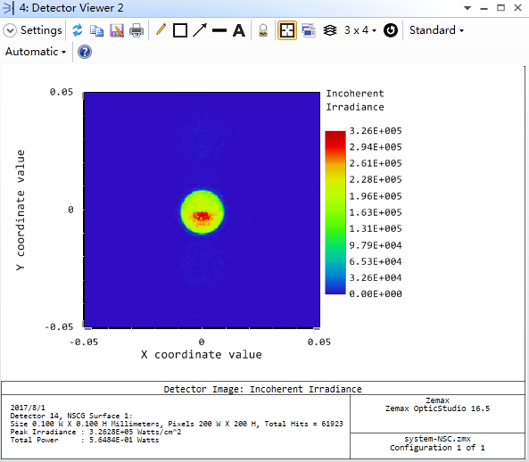Print the detector viewer window
529x462 pixels.
(136, 30)
